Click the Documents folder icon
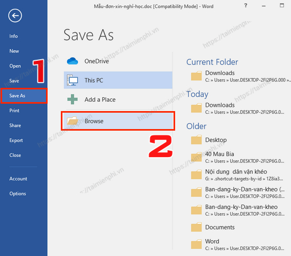The image size is (291, 256). click(x=196, y=227)
